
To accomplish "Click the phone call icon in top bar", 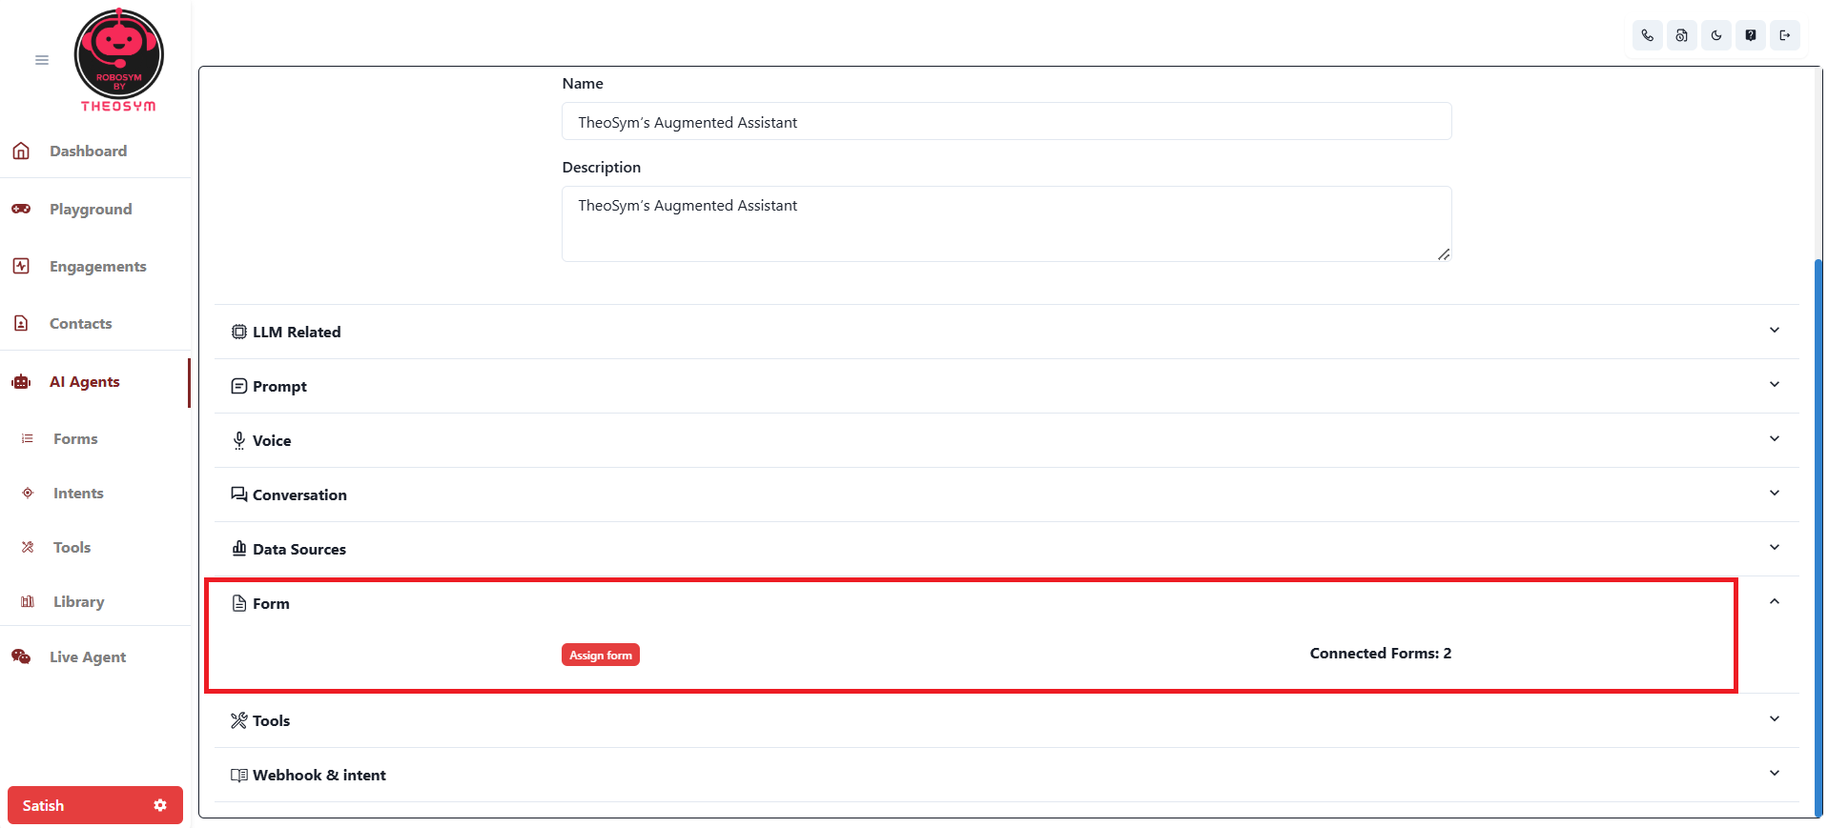I will click(1647, 35).
